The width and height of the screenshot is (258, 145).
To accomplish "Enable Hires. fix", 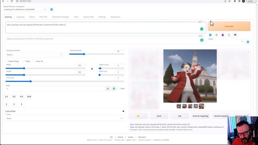I will [34, 61].
